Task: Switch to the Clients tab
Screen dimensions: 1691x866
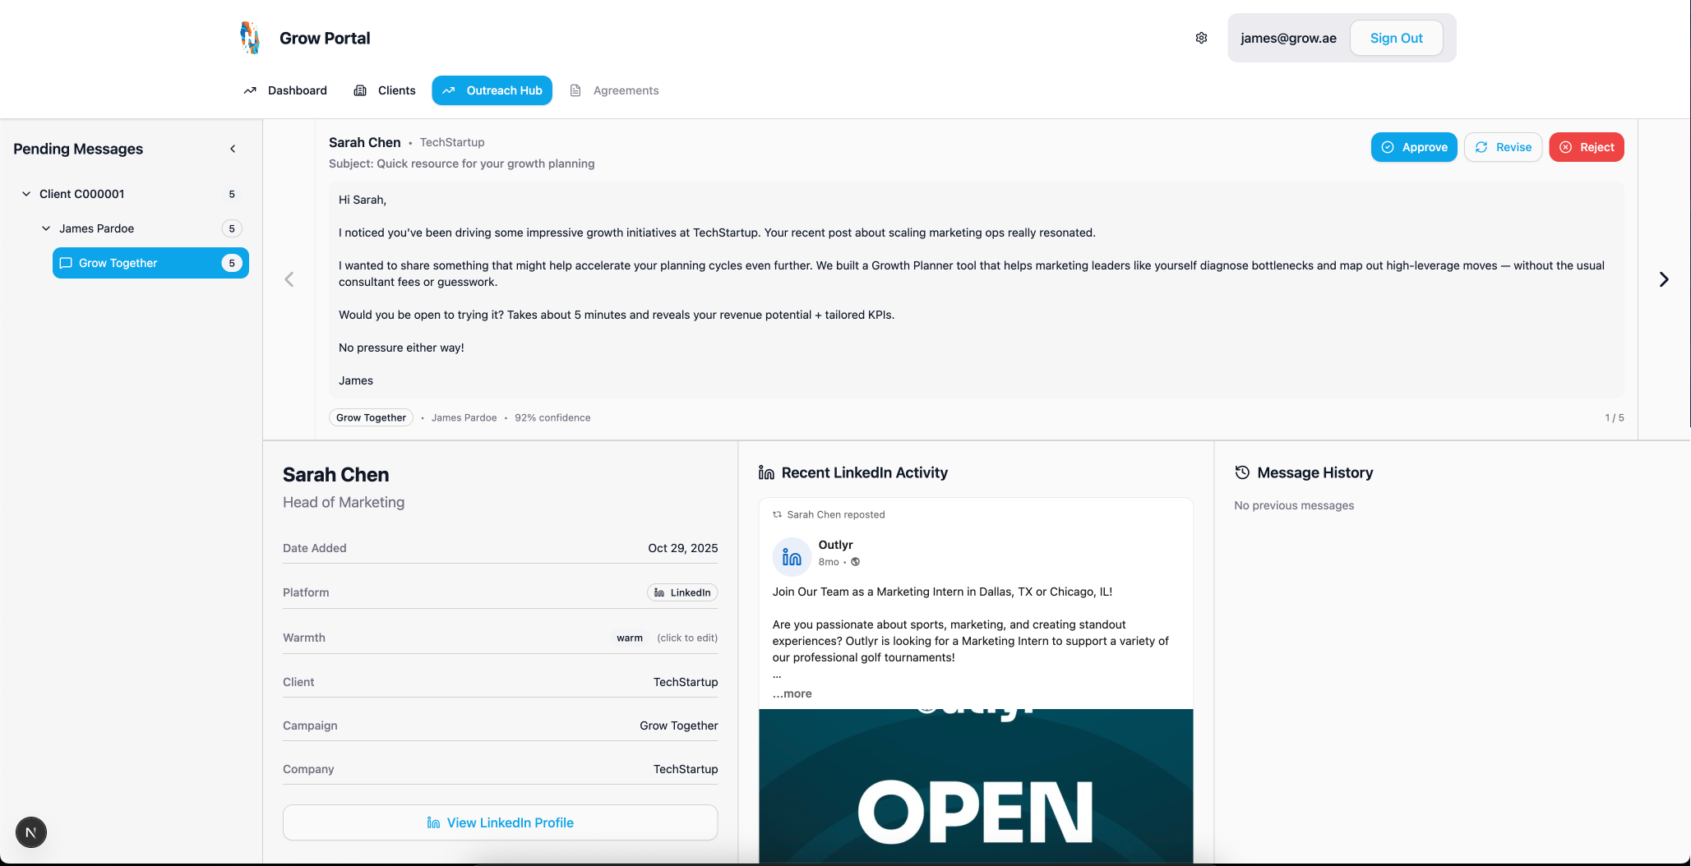Action: [x=385, y=90]
